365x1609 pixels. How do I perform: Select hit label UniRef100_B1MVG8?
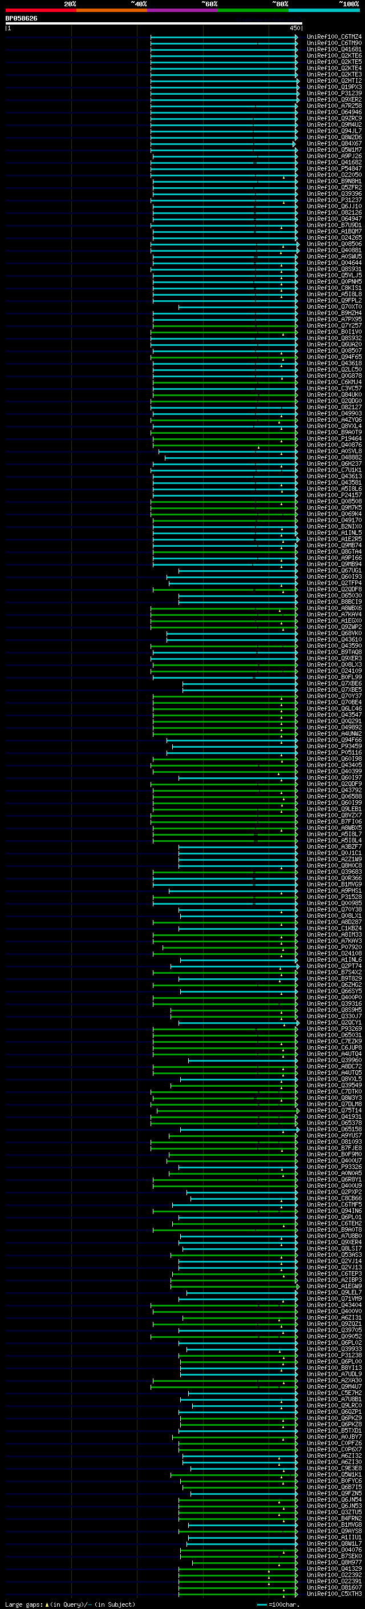(334, 1525)
